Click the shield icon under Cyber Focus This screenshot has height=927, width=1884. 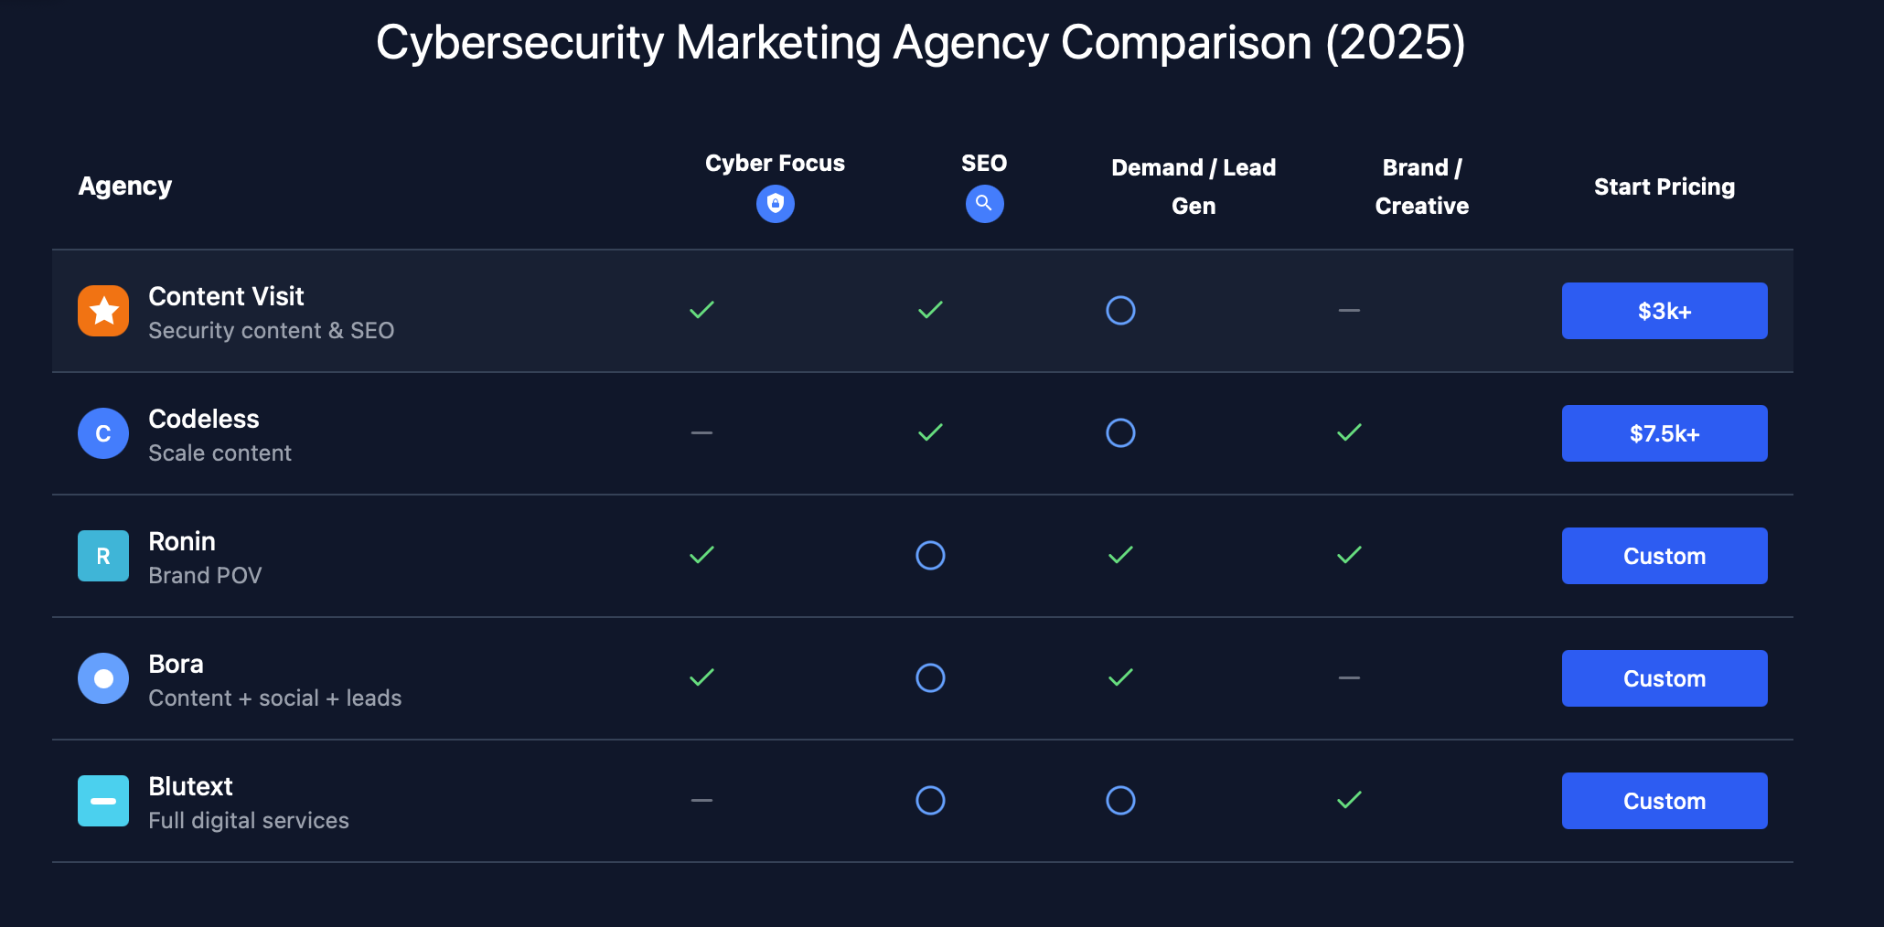tap(775, 204)
